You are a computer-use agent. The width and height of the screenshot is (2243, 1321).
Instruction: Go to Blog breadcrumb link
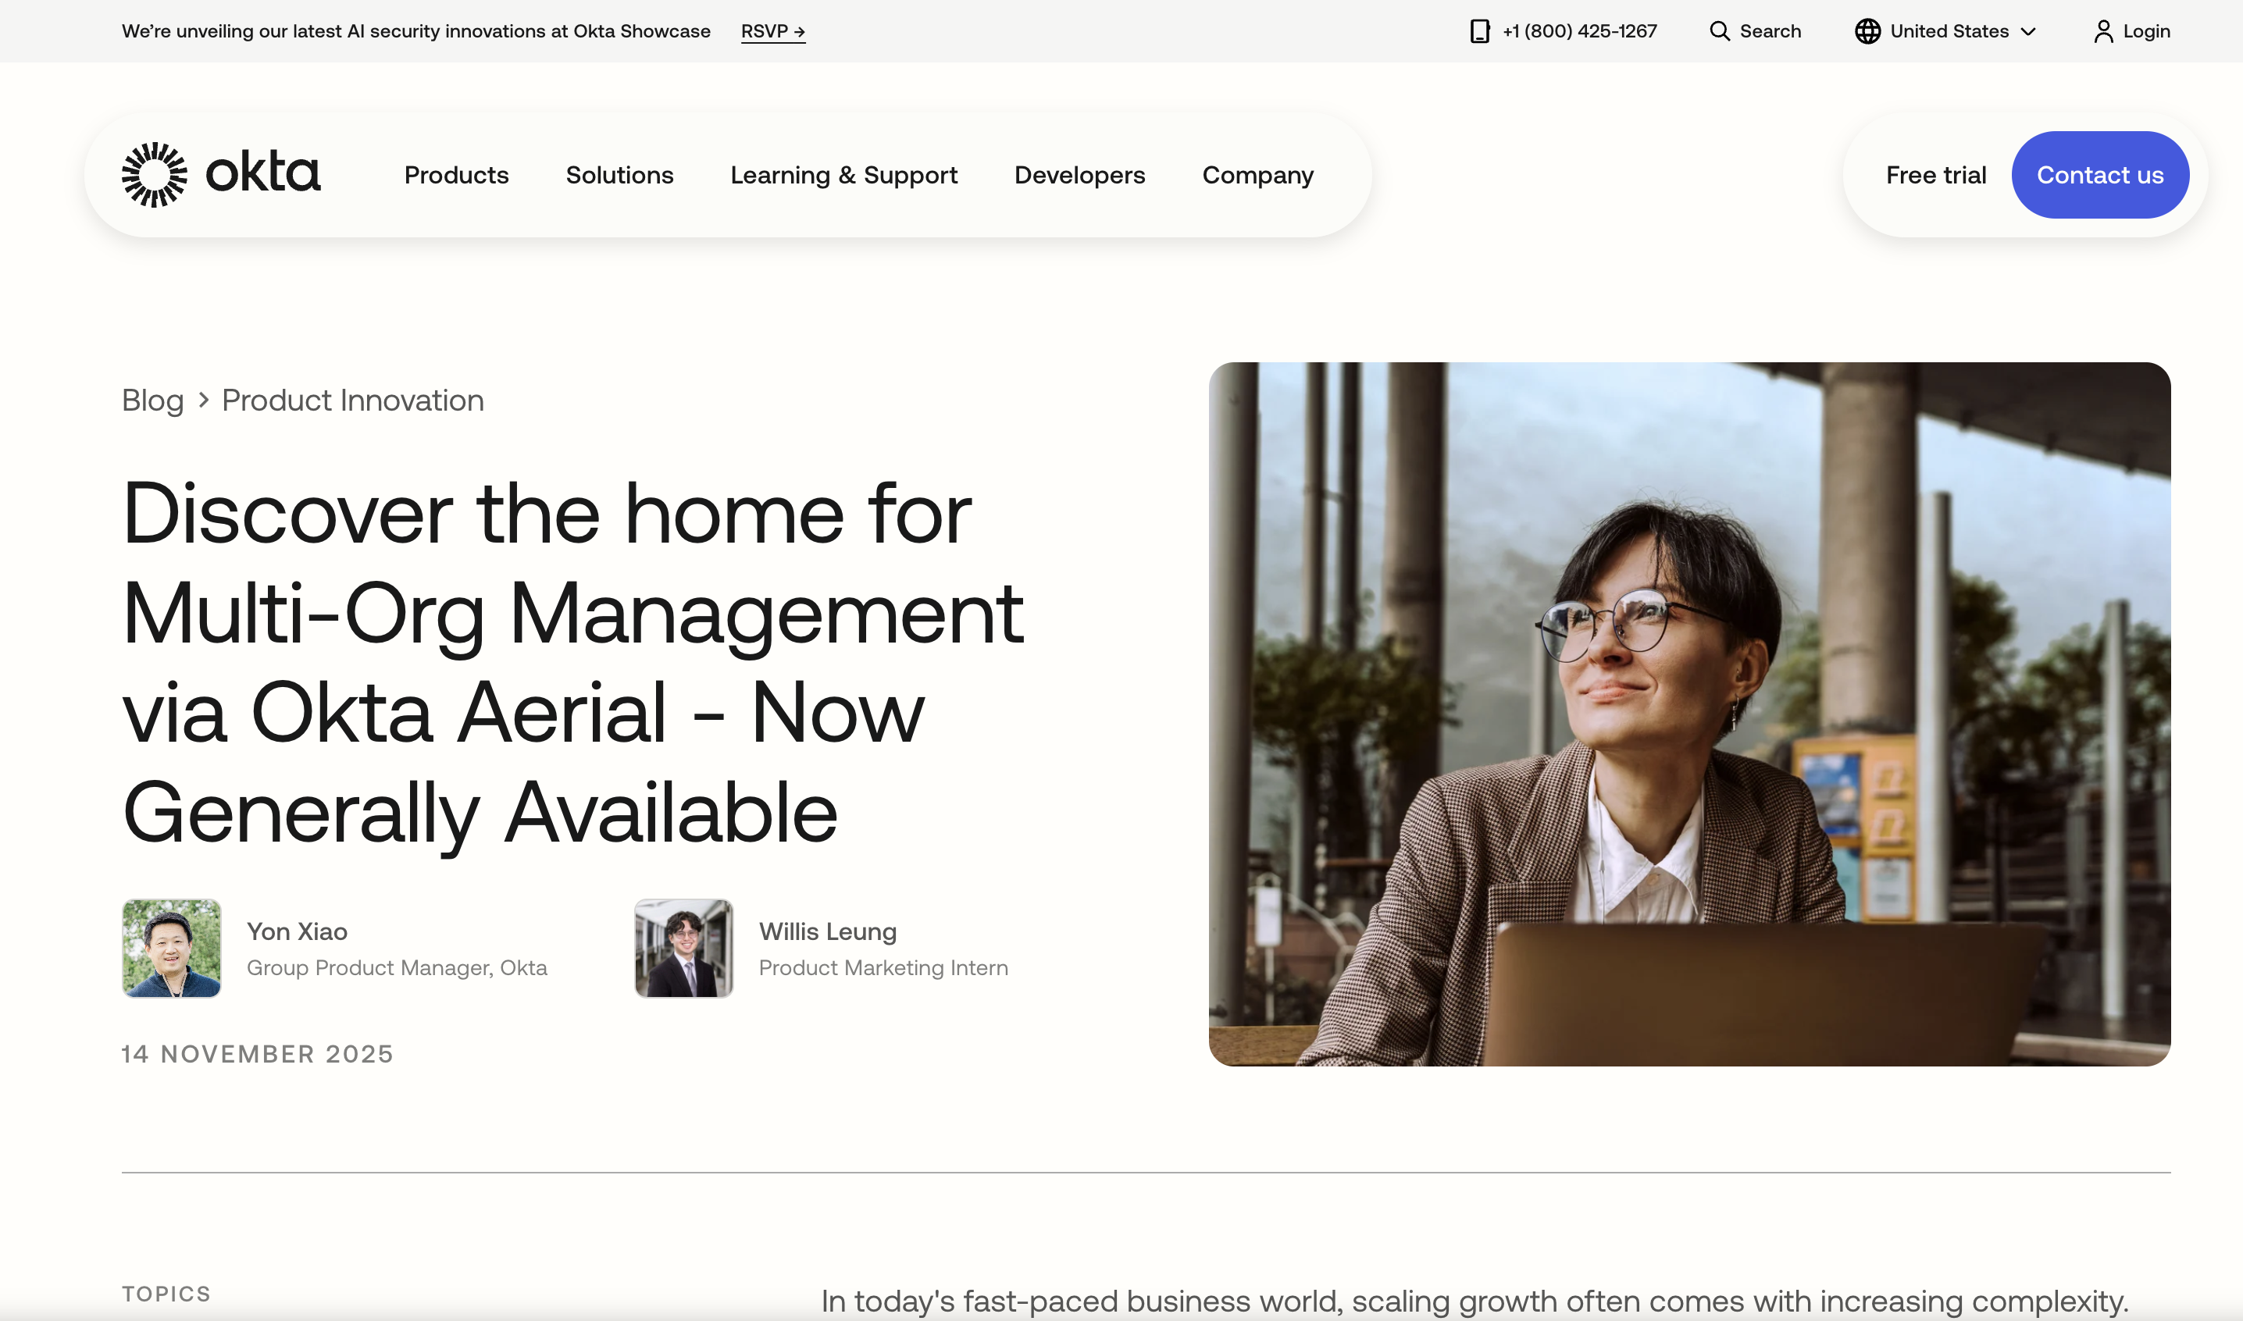tap(152, 401)
